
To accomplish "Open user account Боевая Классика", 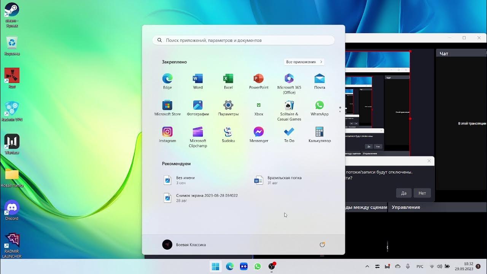I will (184, 245).
